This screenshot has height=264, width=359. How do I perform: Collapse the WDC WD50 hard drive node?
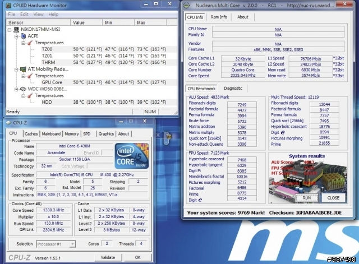coord(16,89)
